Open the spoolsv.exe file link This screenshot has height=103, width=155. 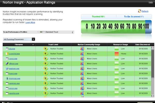14,93
